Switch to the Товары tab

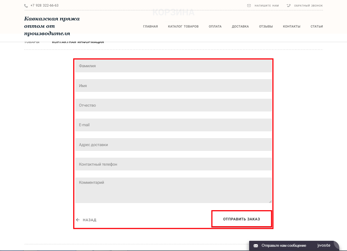32,42
